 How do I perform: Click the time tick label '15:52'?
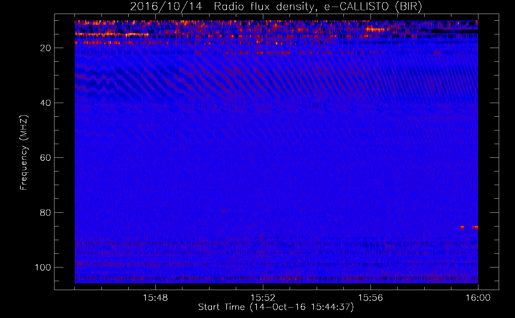point(263,298)
